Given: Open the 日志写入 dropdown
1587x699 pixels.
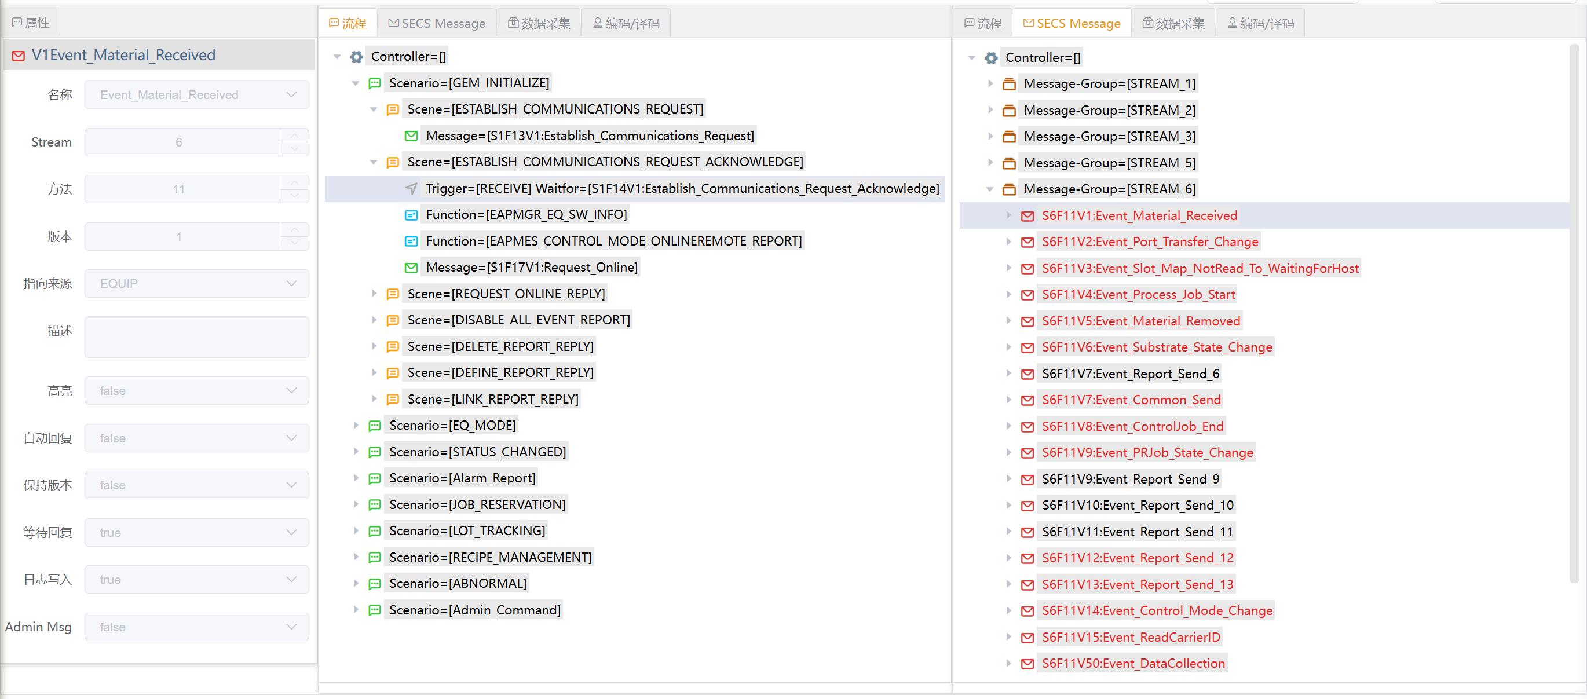Looking at the screenshot, I should click(x=196, y=580).
